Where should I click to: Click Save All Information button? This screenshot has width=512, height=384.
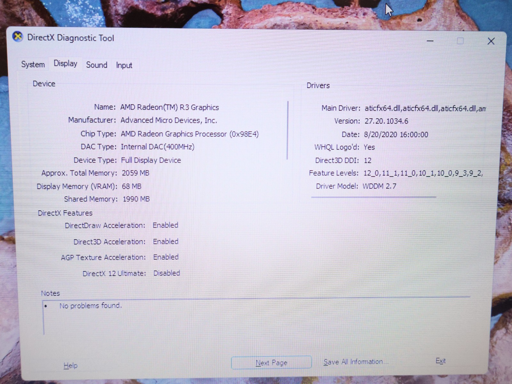click(x=356, y=362)
